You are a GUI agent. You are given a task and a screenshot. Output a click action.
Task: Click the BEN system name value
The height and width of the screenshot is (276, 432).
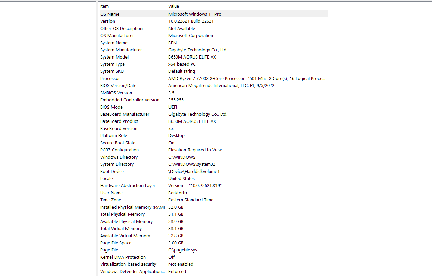(173, 43)
